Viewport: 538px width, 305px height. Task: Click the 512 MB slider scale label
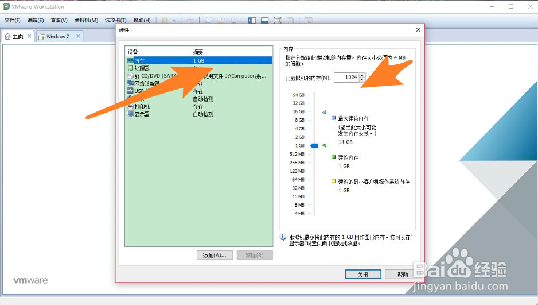[x=297, y=154]
